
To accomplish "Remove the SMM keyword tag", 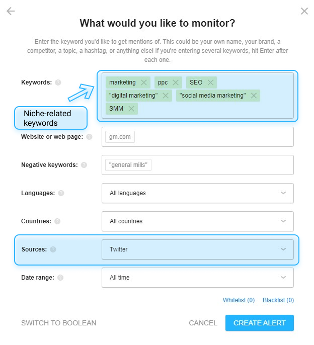I will coord(131,109).
